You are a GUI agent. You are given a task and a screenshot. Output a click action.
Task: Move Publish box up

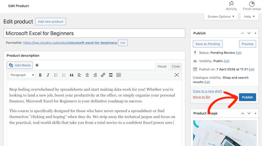(x=243, y=33)
